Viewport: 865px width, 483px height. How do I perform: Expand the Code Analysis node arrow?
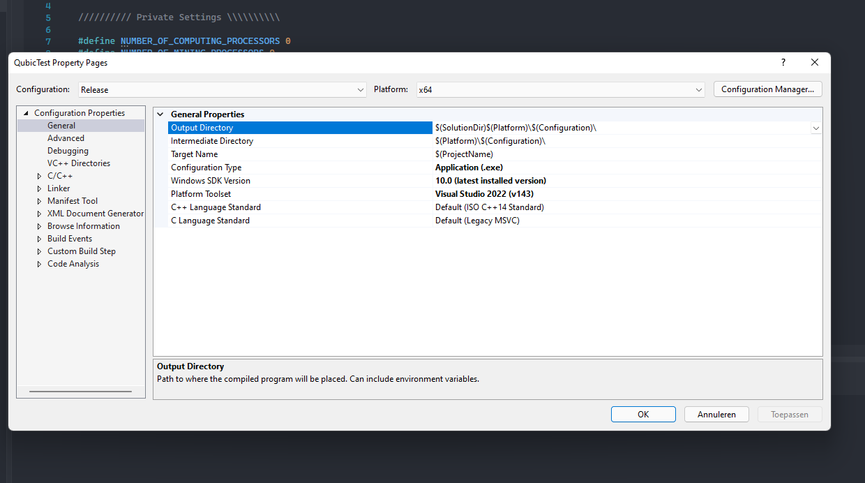pos(40,264)
